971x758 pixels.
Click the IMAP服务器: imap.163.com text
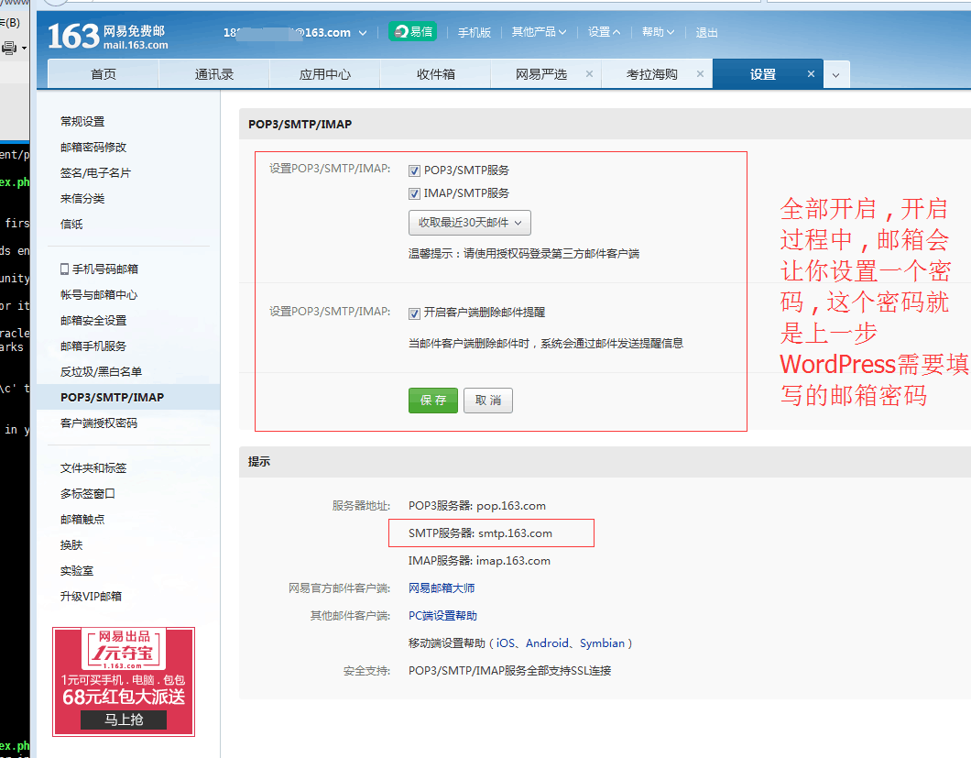point(479,561)
